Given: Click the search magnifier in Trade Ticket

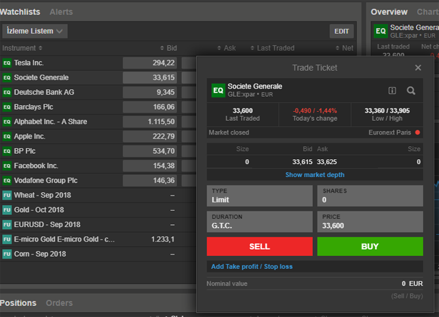Looking at the screenshot, I should coord(411,91).
